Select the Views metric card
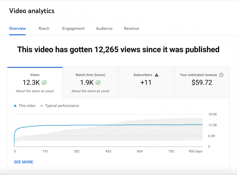Viewport: 237px width, 175px height. tap(35, 83)
